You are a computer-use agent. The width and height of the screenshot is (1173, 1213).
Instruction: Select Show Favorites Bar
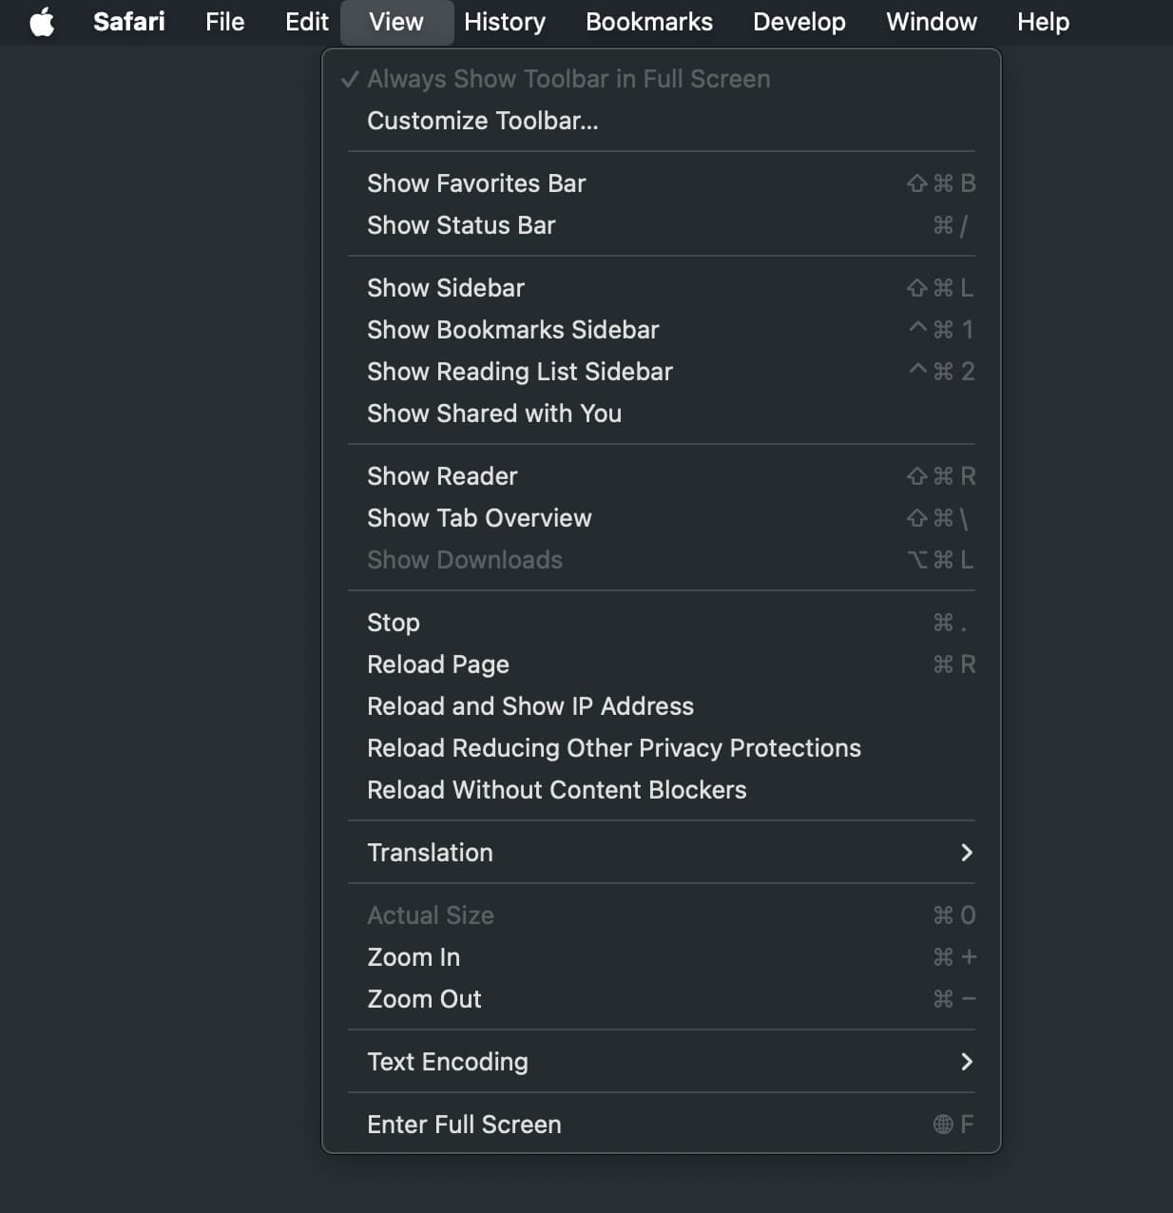[662, 183]
